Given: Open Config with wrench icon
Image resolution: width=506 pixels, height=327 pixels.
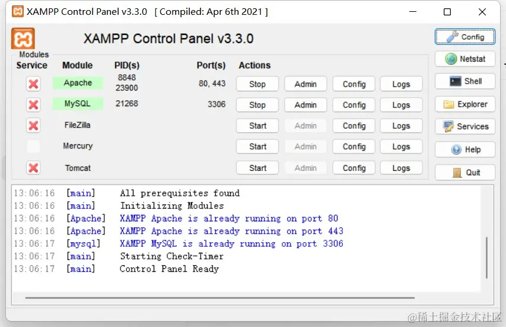Looking at the screenshot, I should 465,36.
